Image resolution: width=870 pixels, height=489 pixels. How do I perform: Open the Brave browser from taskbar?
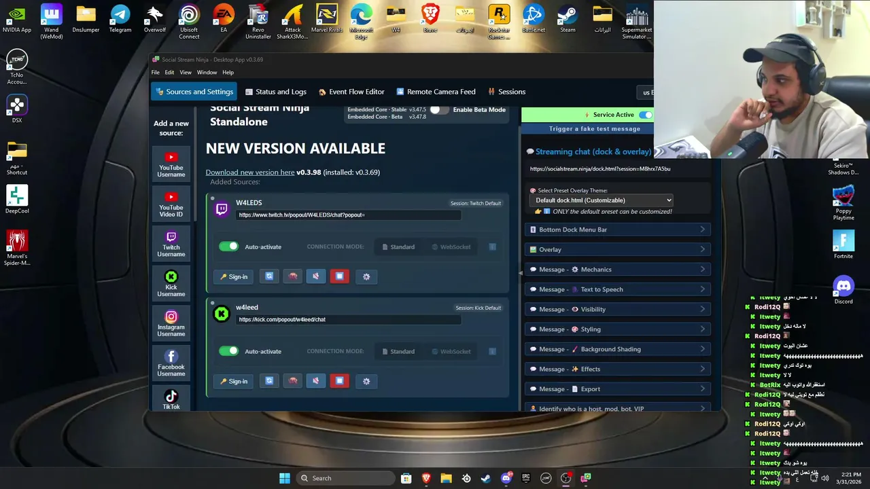pyautogui.click(x=426, y=478)
